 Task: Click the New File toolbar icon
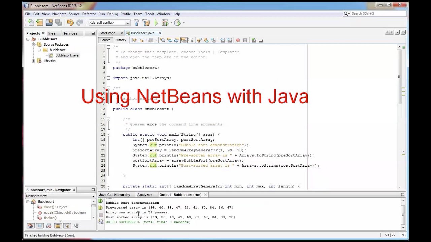click(31, 23)
